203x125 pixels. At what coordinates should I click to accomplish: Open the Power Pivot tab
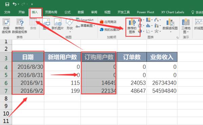coord(145,12)
